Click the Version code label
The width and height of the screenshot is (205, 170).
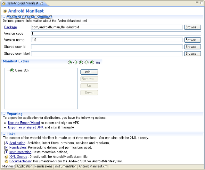click(x=13, y=33)
